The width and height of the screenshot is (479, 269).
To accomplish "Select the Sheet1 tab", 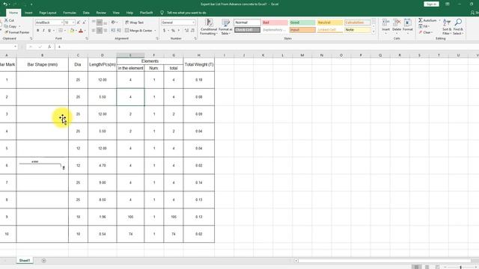I will click(25, 261).
